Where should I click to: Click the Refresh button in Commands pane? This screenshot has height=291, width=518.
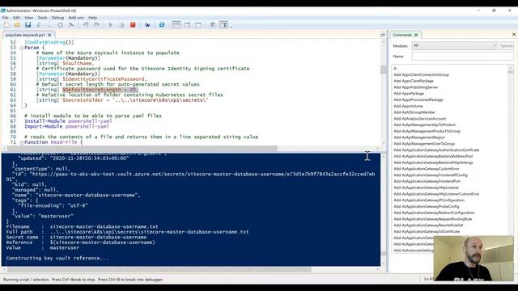click(x=507, y=46)
